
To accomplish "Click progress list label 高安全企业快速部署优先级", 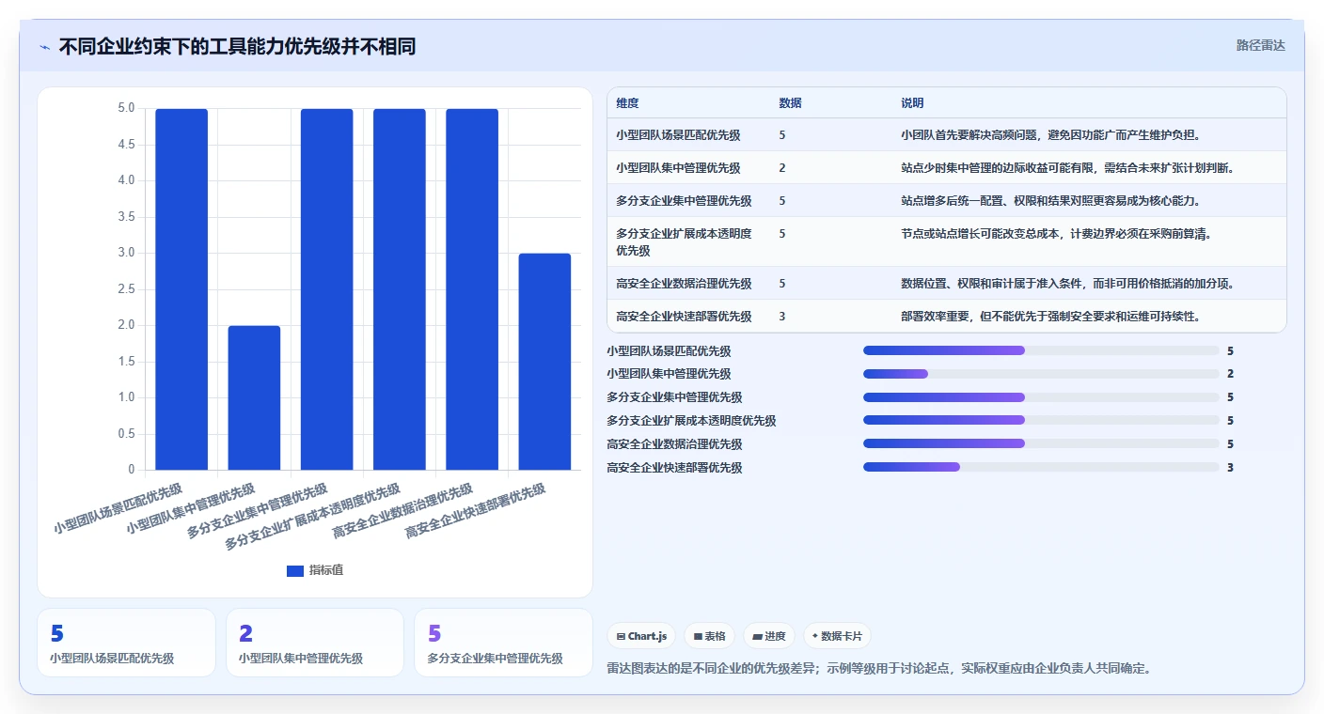I will click(x=674, y=468).
